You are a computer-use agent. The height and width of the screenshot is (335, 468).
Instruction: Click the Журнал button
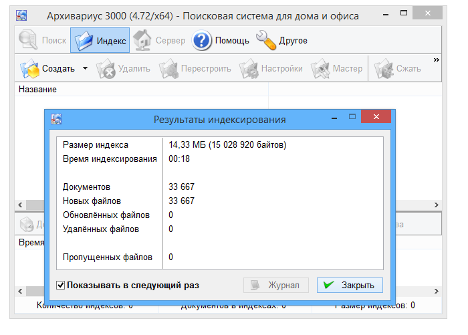(x=275, y=286)
